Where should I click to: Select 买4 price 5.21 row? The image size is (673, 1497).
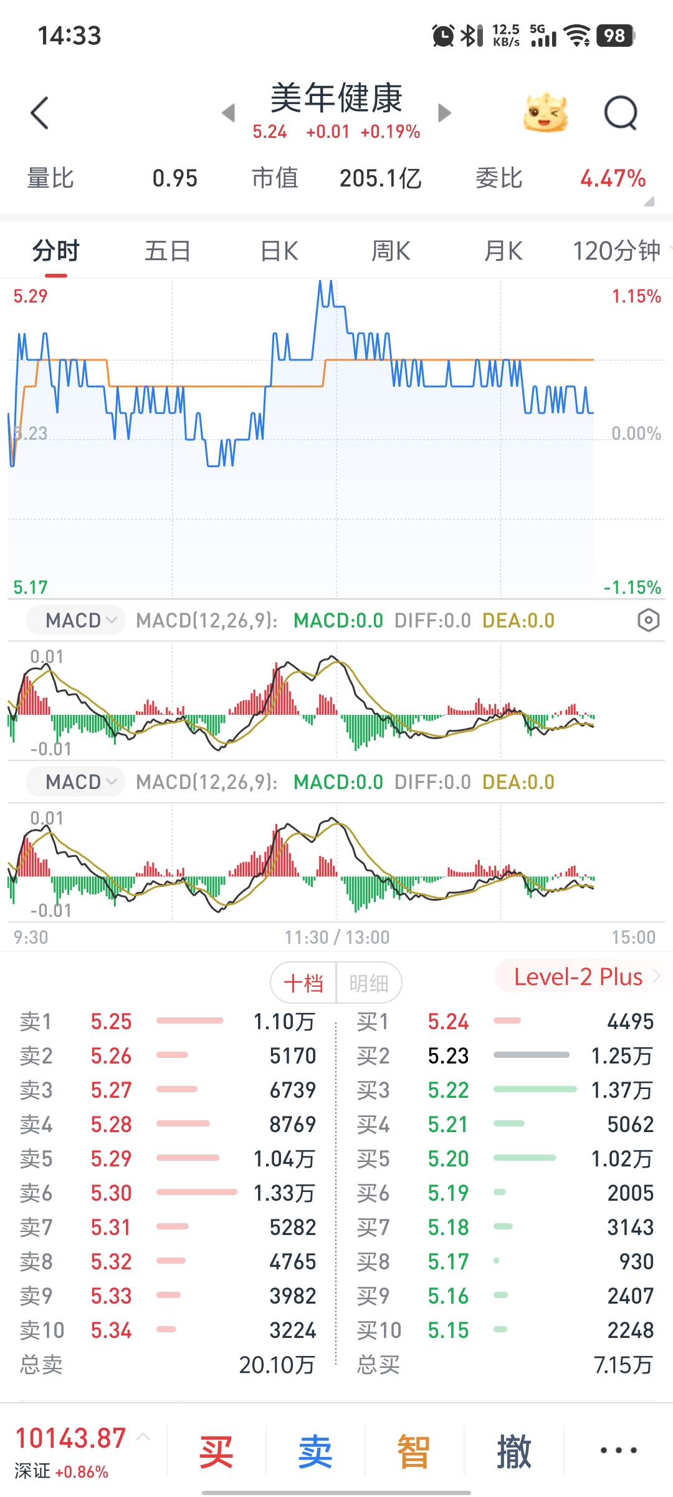(505, 1124)
